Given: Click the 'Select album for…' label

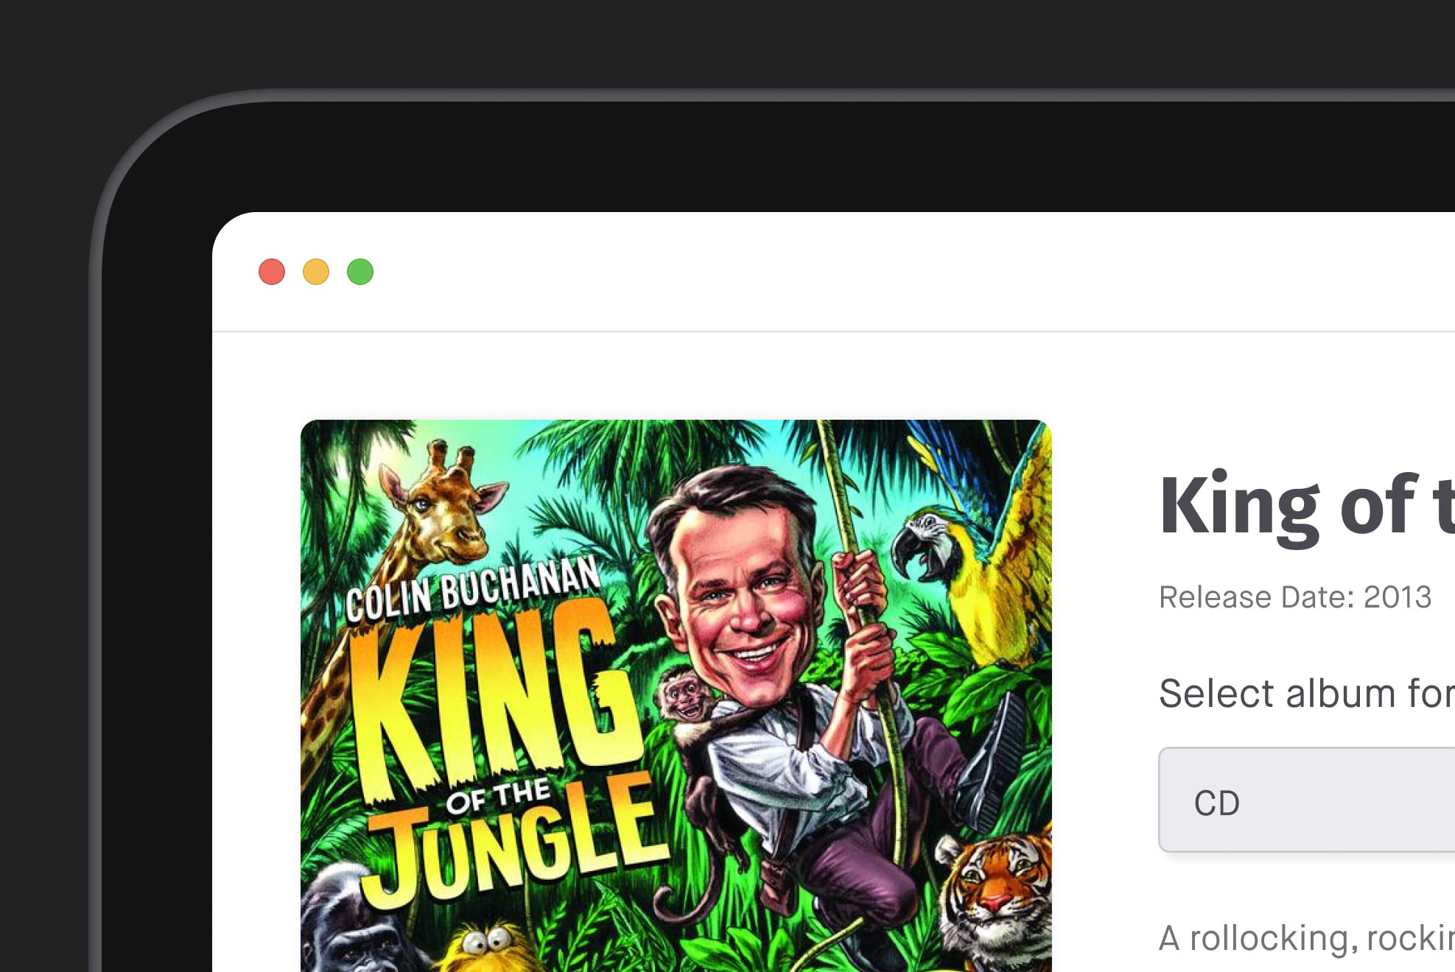Looking at the screenshot, I should click(x=1307, y=694).
